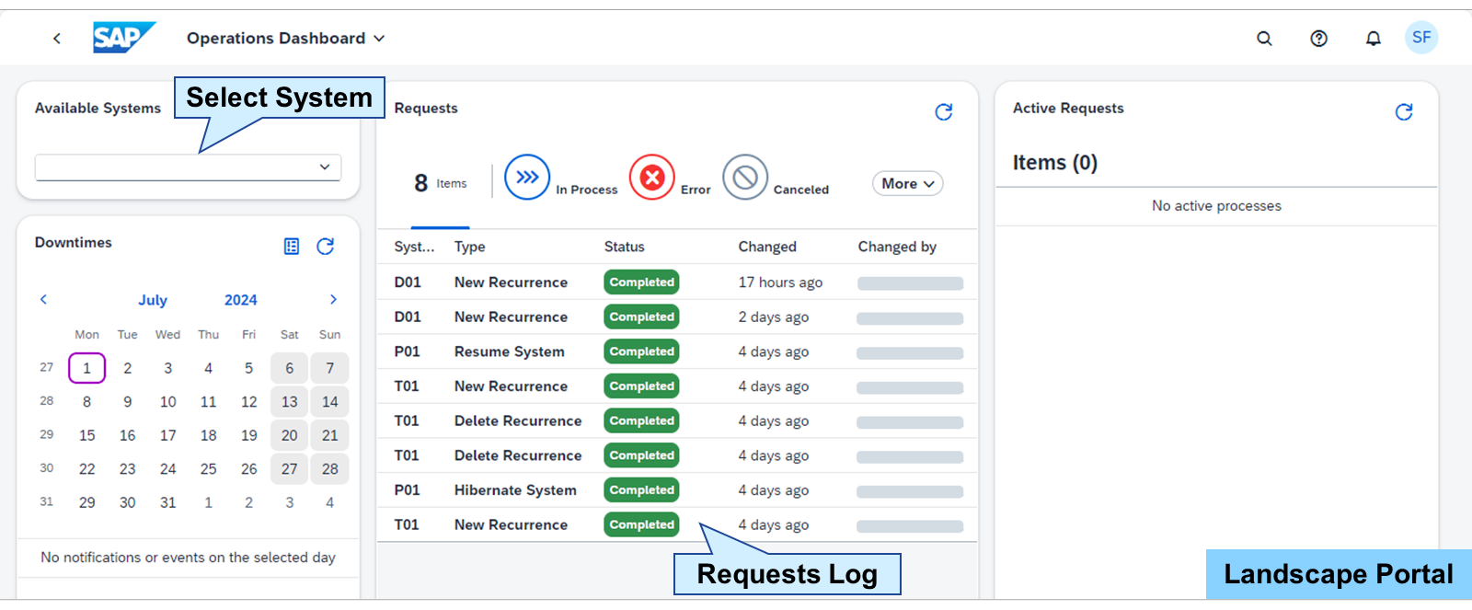1472x610 pixels.
Task: Click the Changed by column header
Action: coord(897,247)
